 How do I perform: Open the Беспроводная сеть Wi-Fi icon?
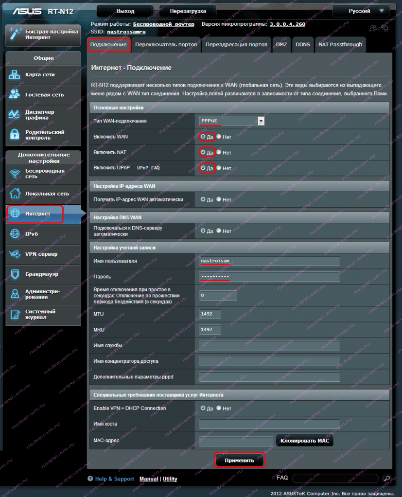(x=15, y=174)
